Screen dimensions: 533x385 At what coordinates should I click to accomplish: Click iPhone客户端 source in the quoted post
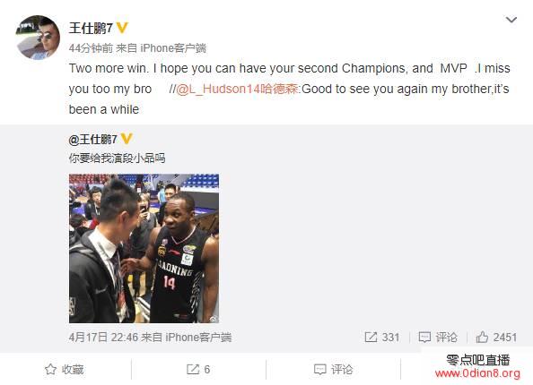(x=198, y=338)
